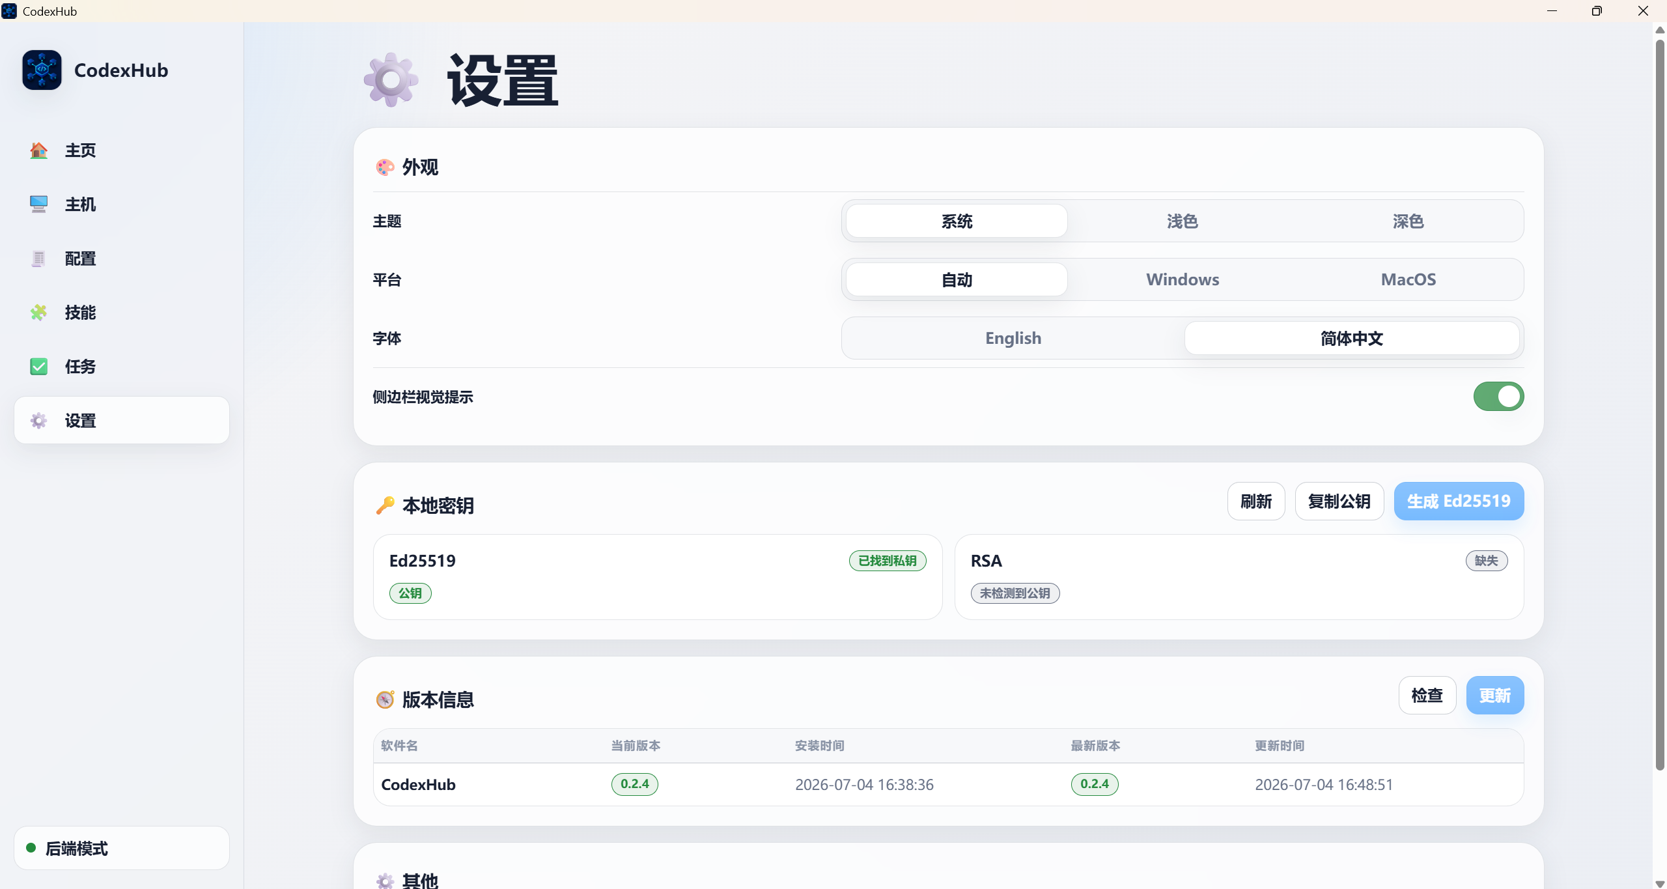Click the house icon beside 主页

pos(38,150)
